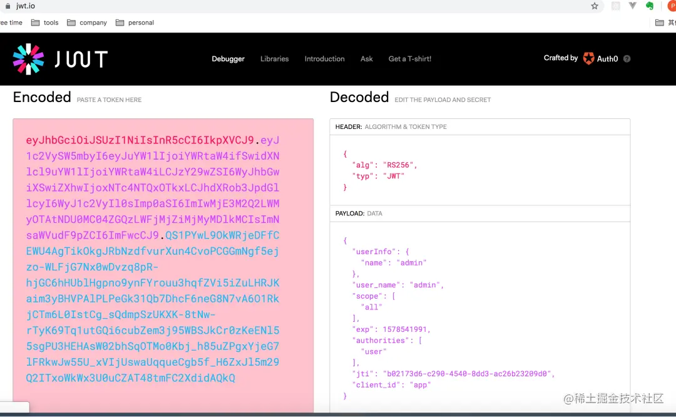
Task: Click the PASTE A TOKEN HERE hint
Action: [109, 100]
